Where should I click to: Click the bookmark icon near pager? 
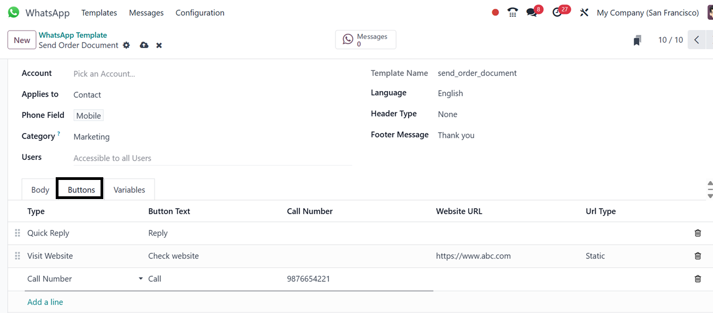point(637,40)
